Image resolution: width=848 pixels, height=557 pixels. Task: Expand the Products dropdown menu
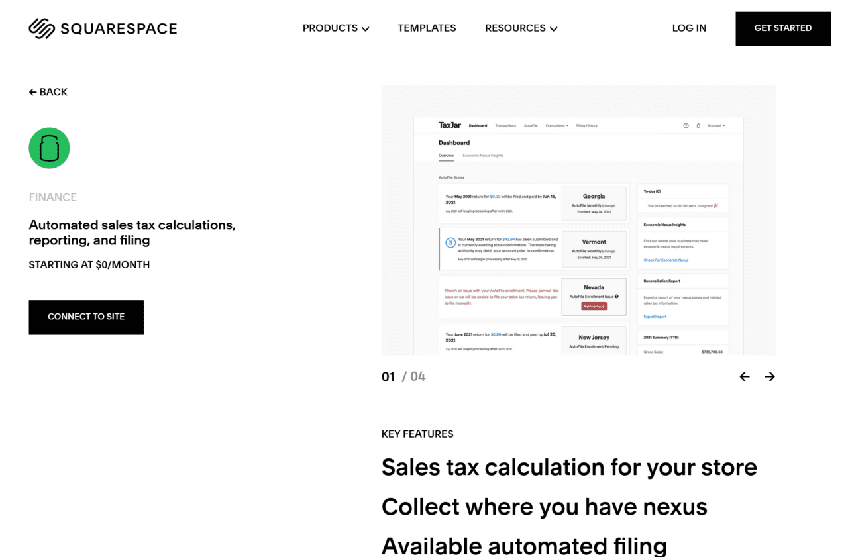pyautogui.click(x=336, y=28)
